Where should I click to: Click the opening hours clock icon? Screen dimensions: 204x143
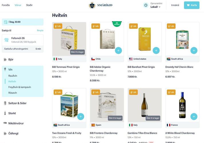(146, 5)
